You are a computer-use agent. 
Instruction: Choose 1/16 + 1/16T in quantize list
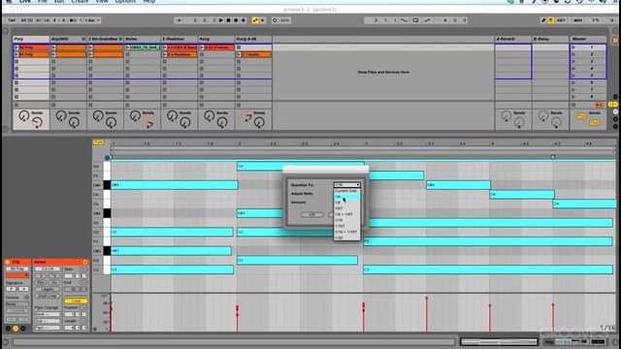pos(347,232)
